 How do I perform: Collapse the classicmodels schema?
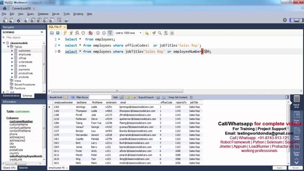pos(4,43)
